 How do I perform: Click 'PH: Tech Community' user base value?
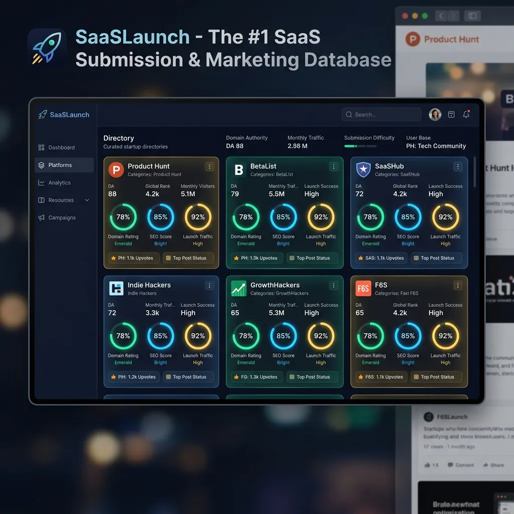436,146
